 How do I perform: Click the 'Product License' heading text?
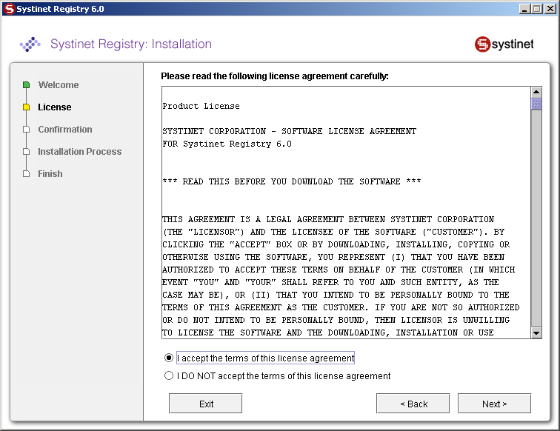pos(201,106)
